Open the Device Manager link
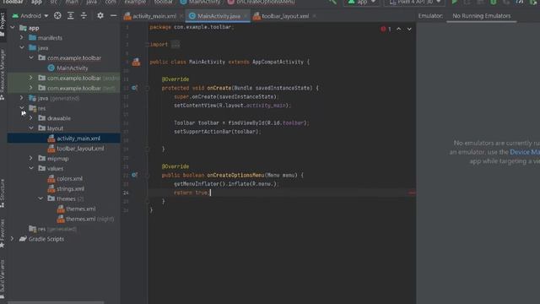 point(525,152)
